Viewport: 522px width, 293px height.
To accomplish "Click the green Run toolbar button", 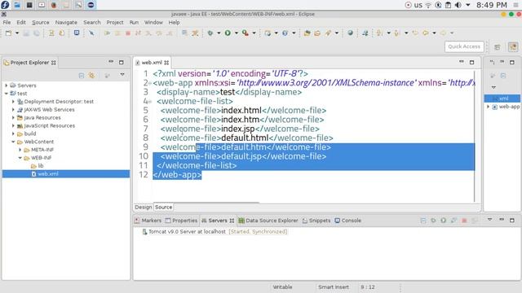I will (228, 33).
